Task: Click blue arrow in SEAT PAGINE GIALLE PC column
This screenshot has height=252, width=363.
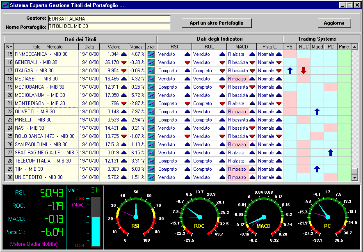Action: (x=331, y=153)
